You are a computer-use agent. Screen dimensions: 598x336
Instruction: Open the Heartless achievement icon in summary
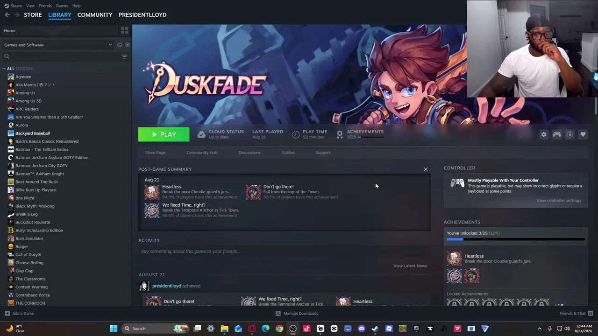point(152,192)
